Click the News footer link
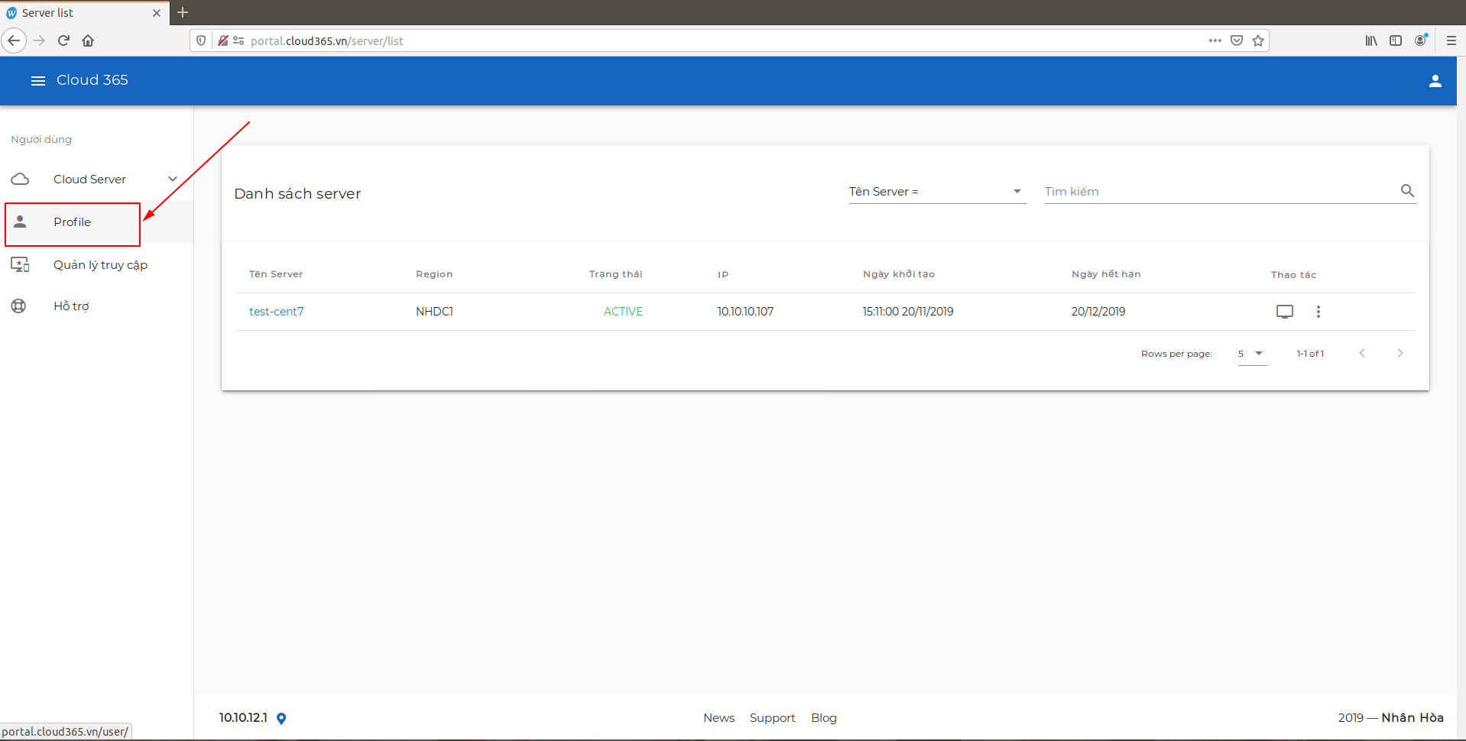Screen dimensions: 1466x741 coord(719,718)
